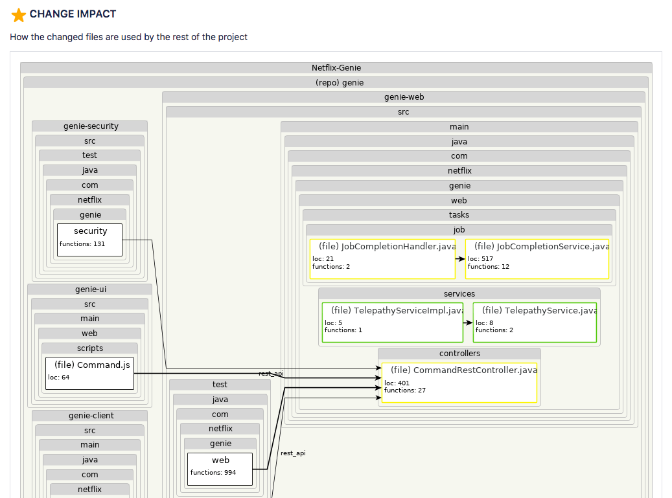Click the tasks container header in genie-web
The image size is (672, 498).
[x=459, y=214]
